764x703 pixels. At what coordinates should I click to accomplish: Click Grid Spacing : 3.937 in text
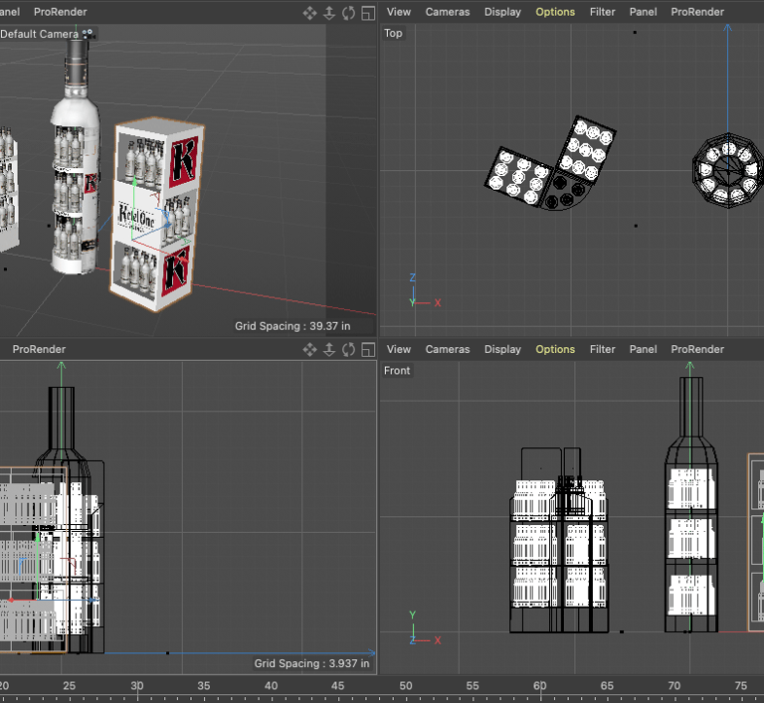pyautogui.click(x=311, y=663)
